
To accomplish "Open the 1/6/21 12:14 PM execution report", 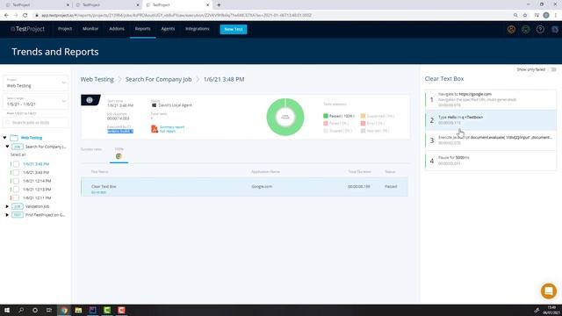I will [37, 181].
